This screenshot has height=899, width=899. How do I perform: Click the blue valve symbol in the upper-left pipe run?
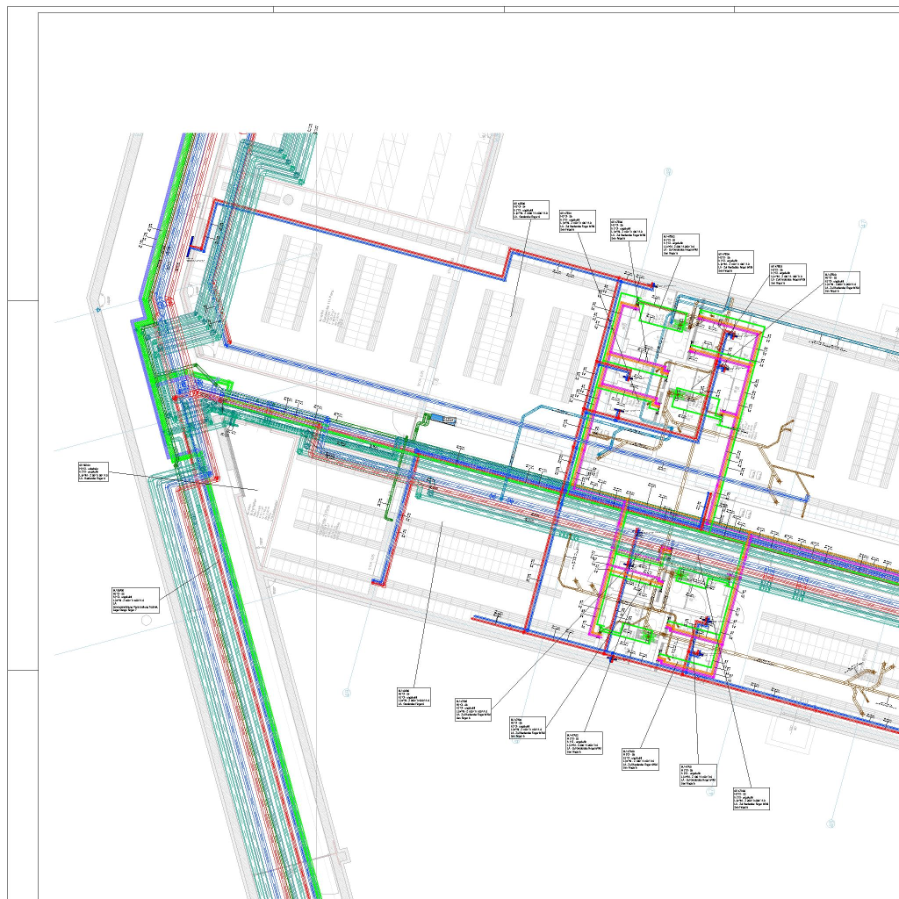[x=193, y=247]
